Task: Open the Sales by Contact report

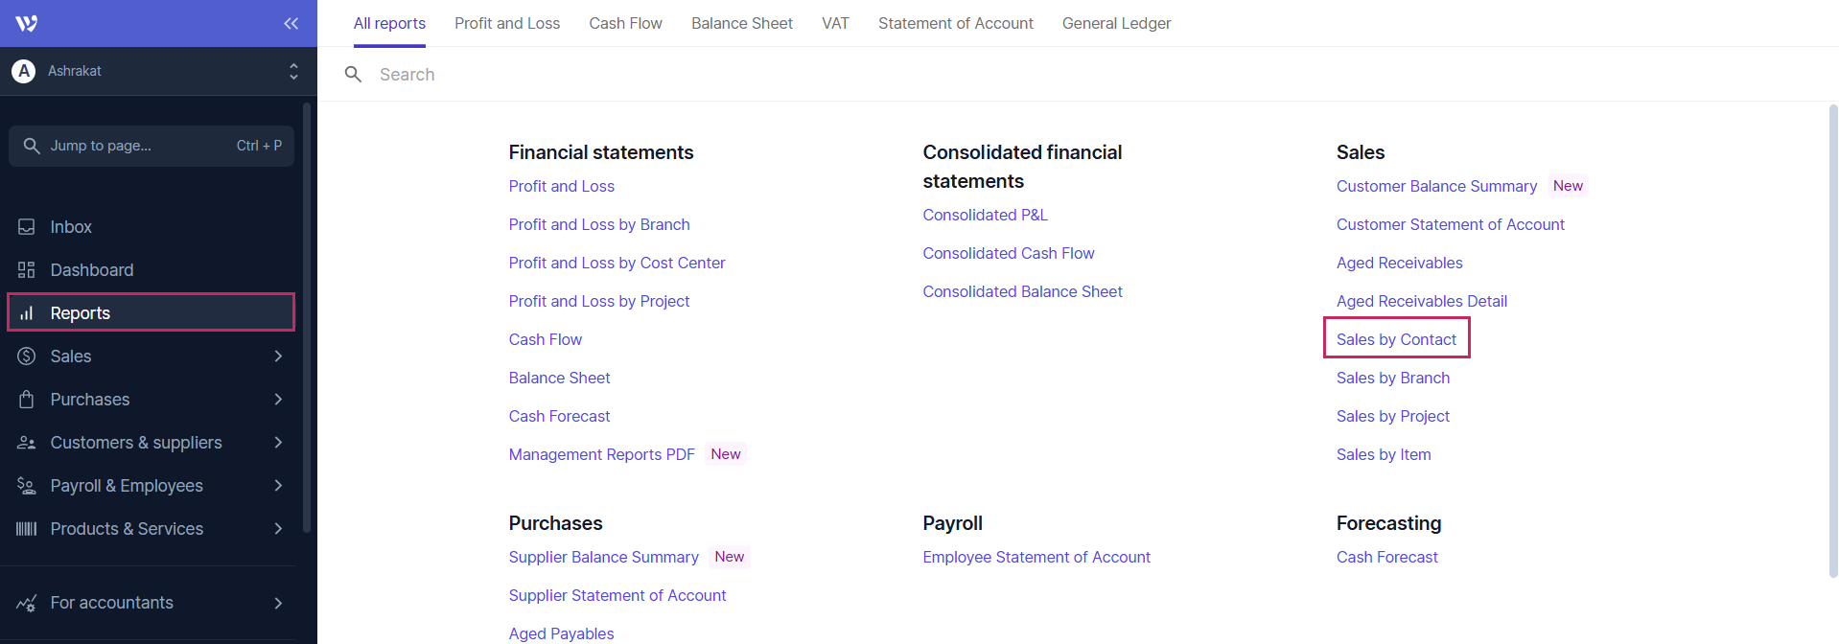Action: (x=1396, y=339)
